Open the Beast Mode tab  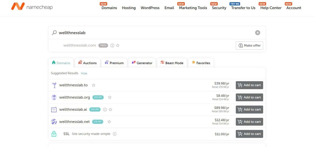click(x=172, y=63)
